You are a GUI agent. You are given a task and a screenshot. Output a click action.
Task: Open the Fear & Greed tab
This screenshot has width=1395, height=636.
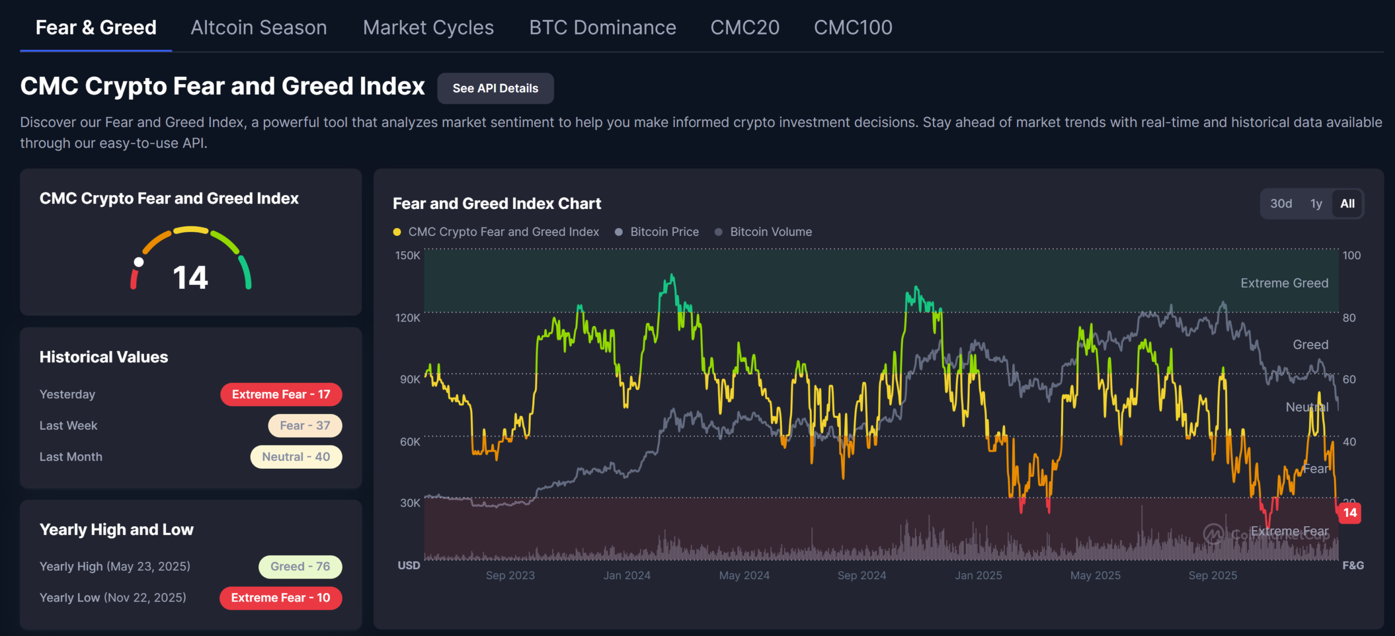(96, 27)
